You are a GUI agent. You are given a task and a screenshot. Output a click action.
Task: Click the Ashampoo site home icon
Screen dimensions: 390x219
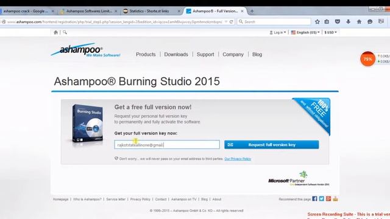pyautogui.click(x=55, y=32)
